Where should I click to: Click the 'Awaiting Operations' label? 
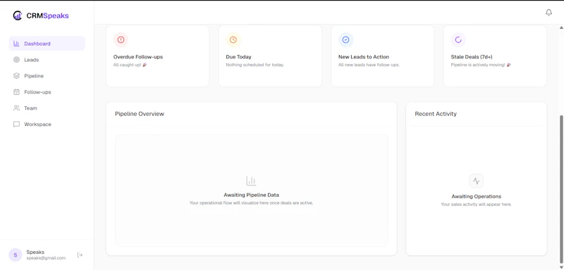click(477, 196)
